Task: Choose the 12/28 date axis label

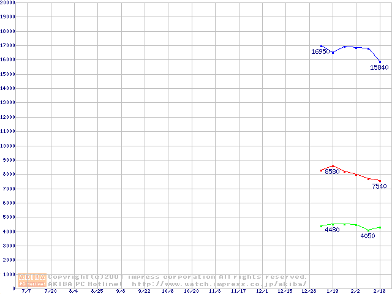Action: point(309,292)
